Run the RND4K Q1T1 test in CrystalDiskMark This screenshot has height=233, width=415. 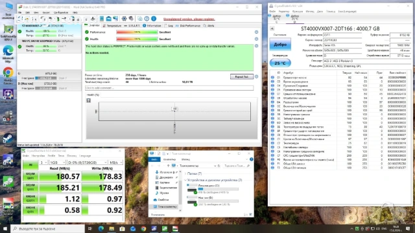click(x=30, y=210)
